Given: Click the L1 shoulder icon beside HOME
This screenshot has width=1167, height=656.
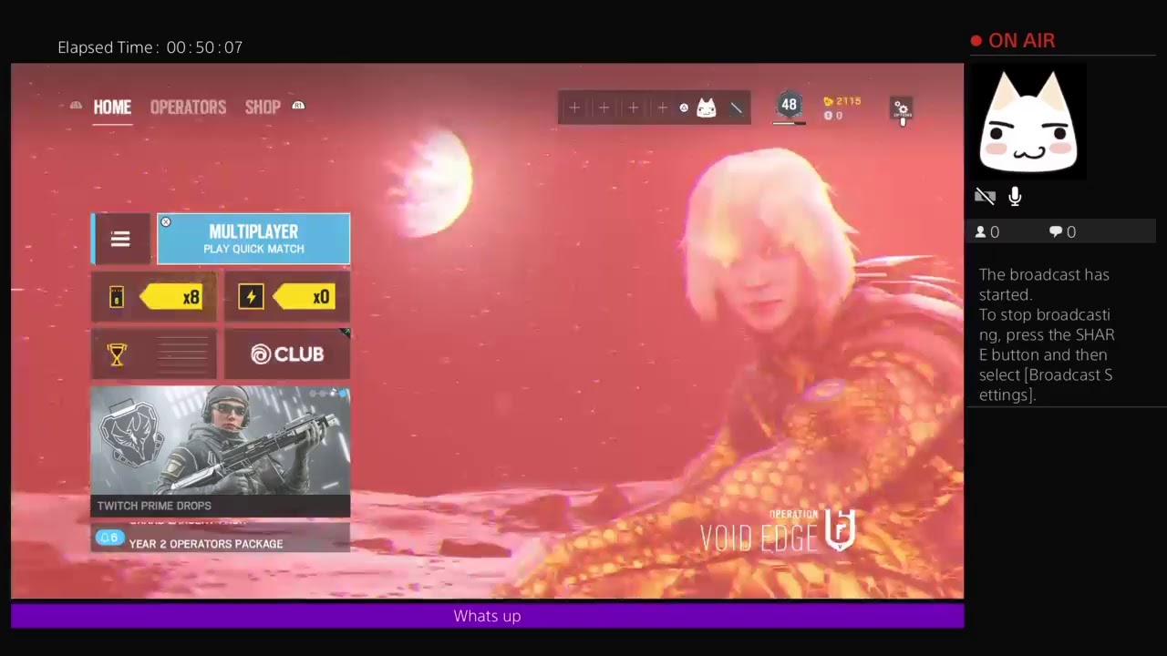Looking at the screenshot, I should click(x=77, y=106).
